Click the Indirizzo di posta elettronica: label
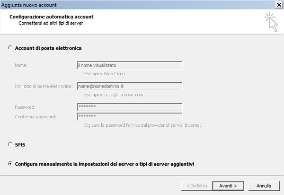 click(44, 86)
